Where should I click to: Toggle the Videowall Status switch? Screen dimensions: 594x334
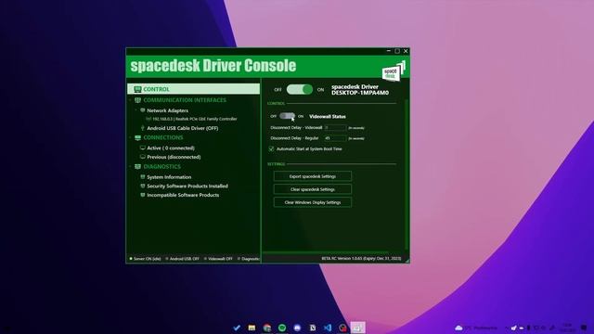pyautogui.click(x=287, y=116)
